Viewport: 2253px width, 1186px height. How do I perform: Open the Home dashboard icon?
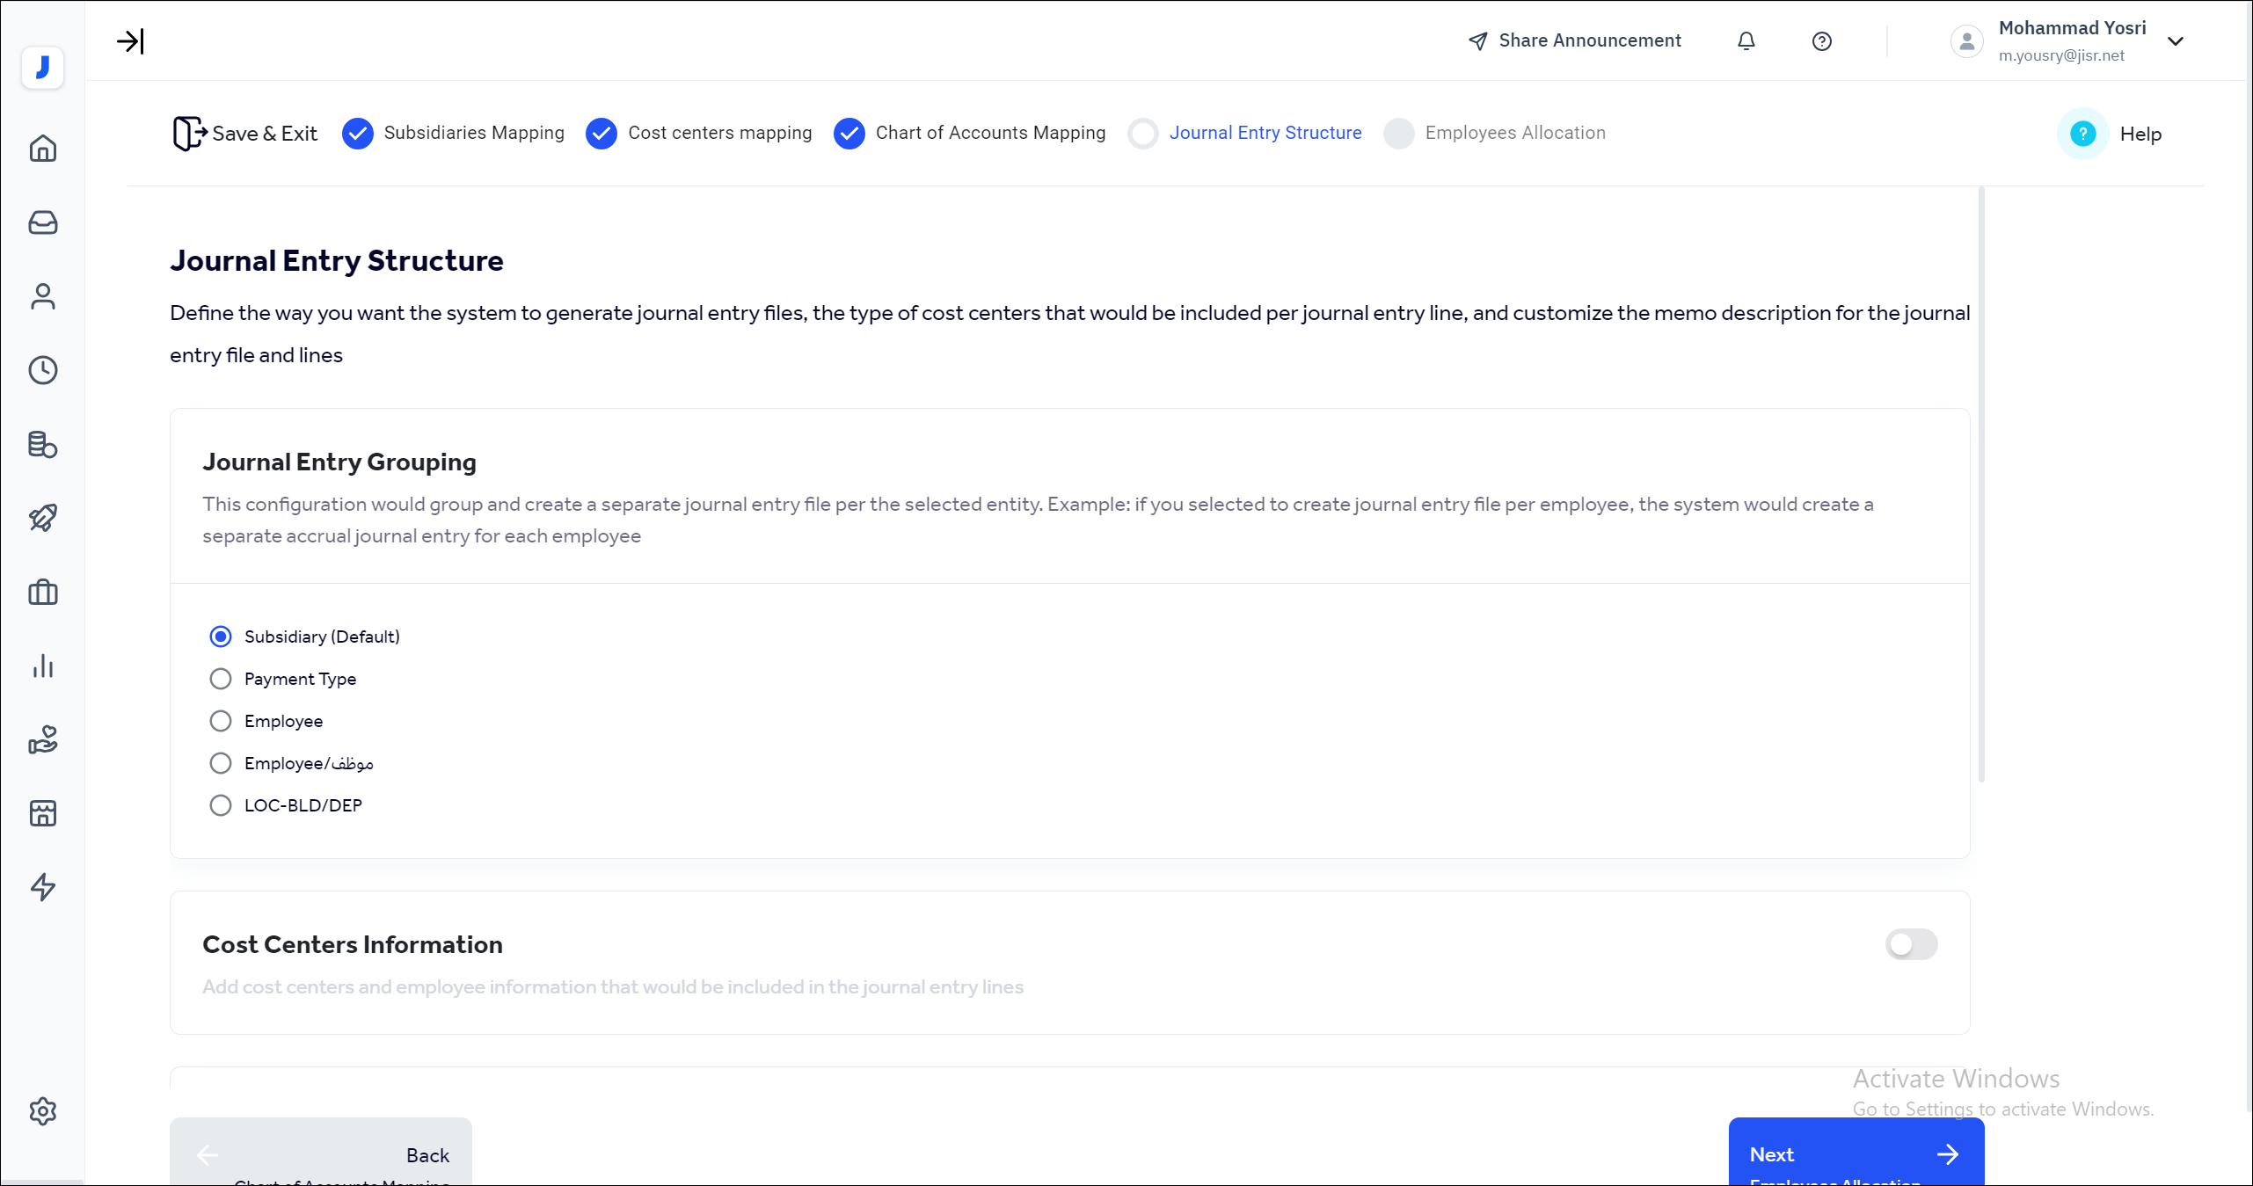click(x=42, y=148)
